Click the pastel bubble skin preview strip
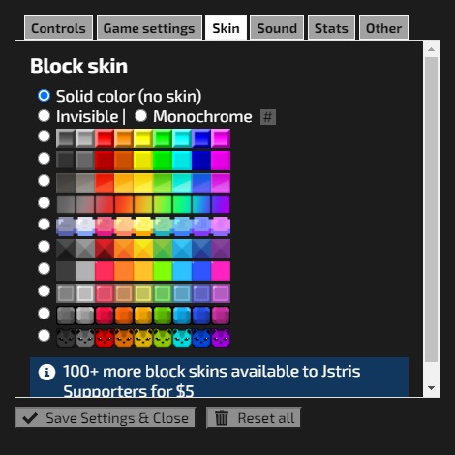The image size is (455, 455). coord(143,227)
